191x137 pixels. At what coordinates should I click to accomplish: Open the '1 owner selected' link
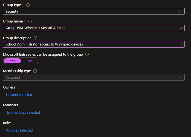pyautogui.click(x=19, y=95)
